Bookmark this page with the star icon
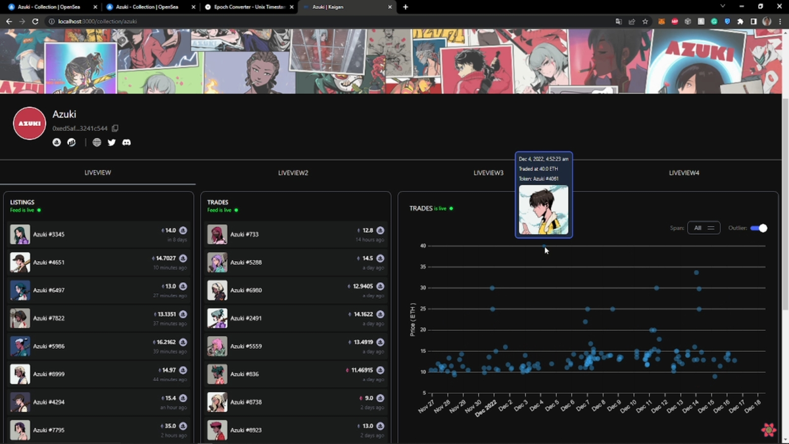This screenshot has width=789, height=444. [x=645, y=22]
